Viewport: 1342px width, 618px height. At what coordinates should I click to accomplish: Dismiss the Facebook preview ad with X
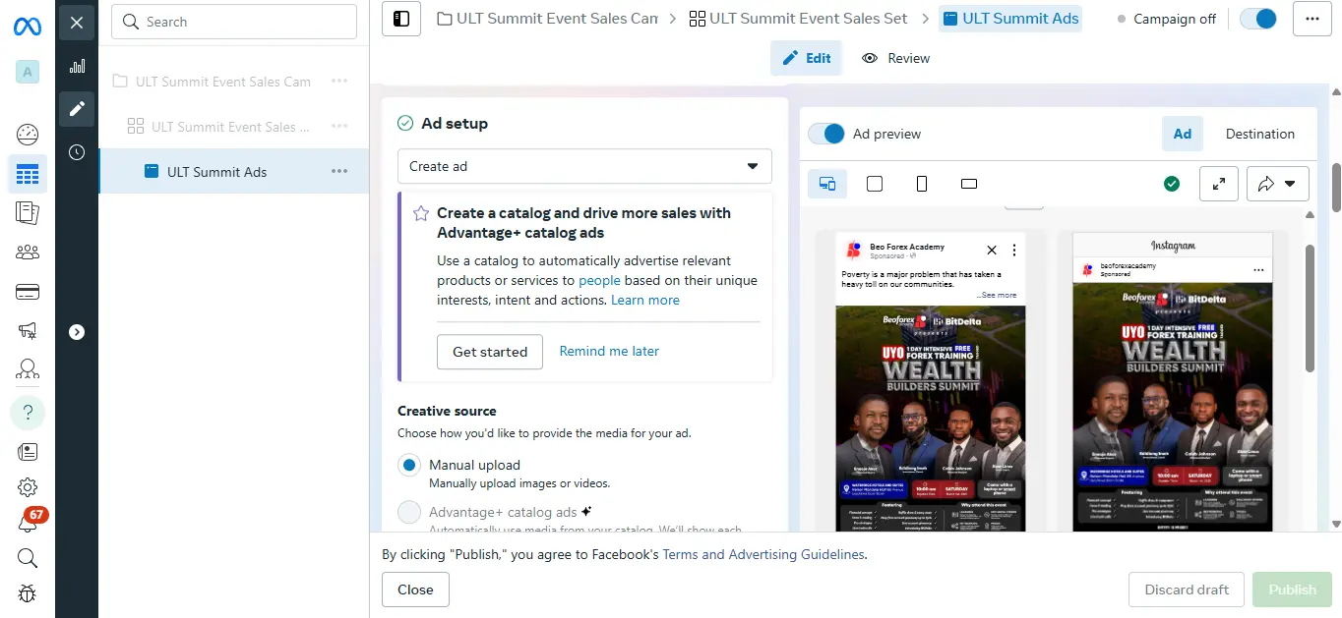(x=992, y=251)
